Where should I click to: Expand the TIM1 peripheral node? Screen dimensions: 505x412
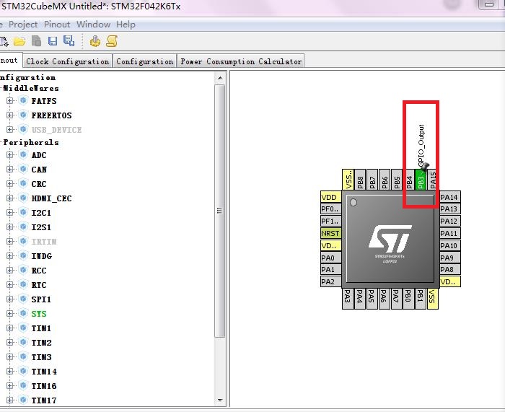pyautogui.click(x=10, y=328)
